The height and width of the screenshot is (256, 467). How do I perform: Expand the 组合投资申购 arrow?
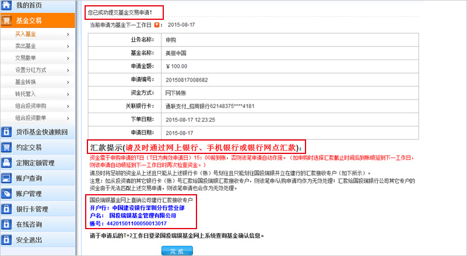68,106
